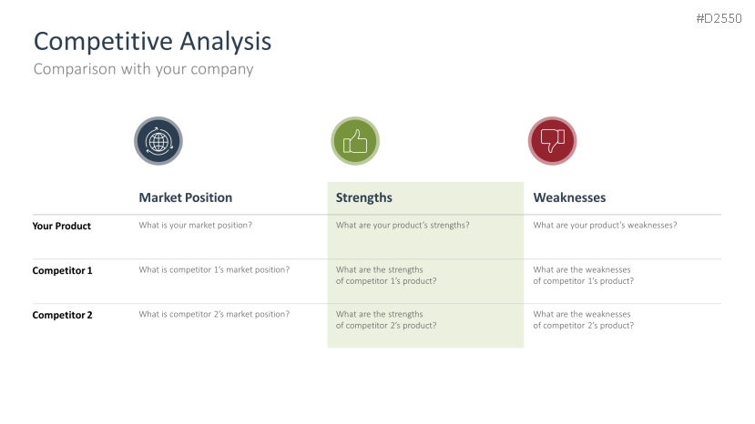Select the Market Position column header
755x424 pixels.
point(185,197)
